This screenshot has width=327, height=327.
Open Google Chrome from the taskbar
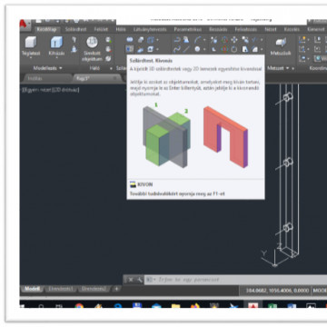point(79,306)
